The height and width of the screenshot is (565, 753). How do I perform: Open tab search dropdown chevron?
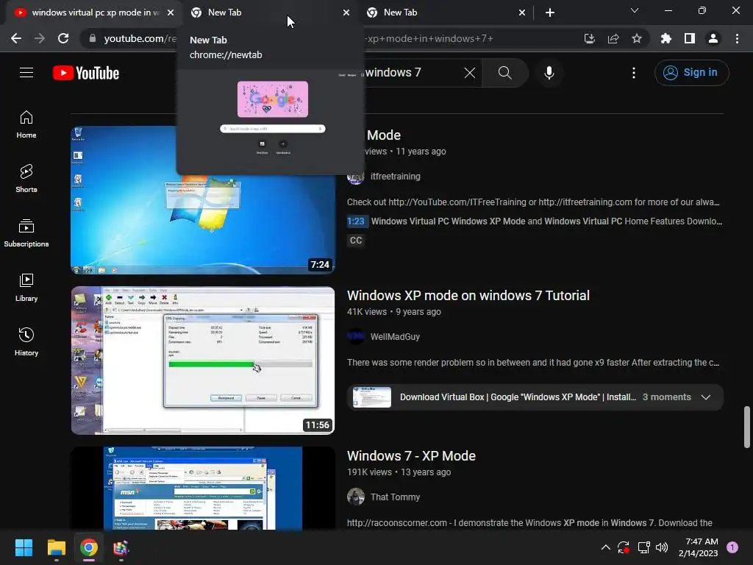click(x=635, y=10)
